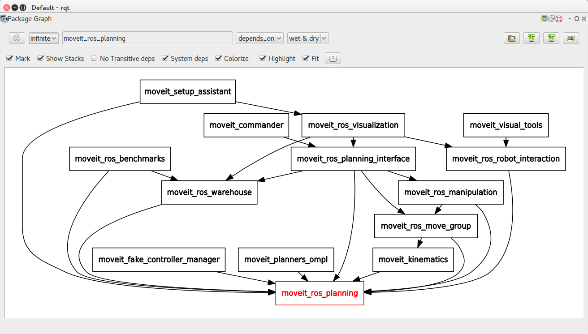Click the moveit_fake_controller_manager node
This screenshot has width=588, height=334.
point(159,260)
